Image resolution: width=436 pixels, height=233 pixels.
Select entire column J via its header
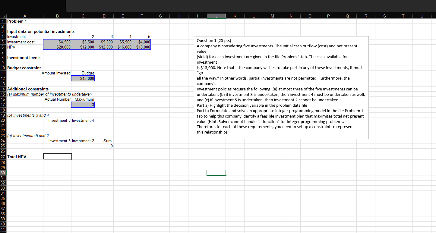coord(216,16)
